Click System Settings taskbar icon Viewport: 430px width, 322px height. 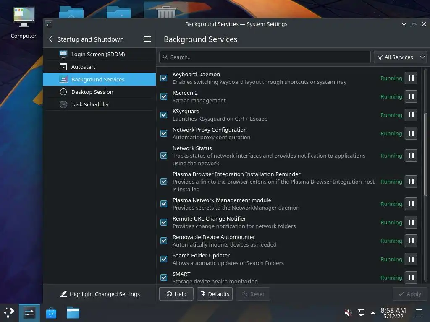point(29,313)
